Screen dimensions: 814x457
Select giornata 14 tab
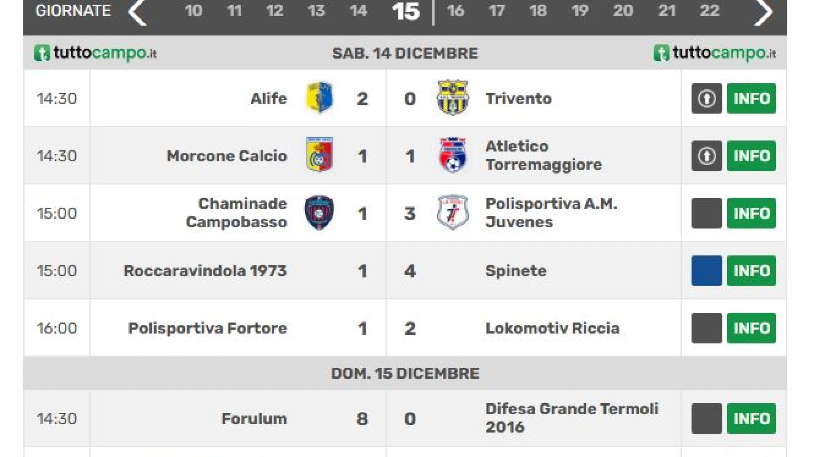[x=358, y=11]
